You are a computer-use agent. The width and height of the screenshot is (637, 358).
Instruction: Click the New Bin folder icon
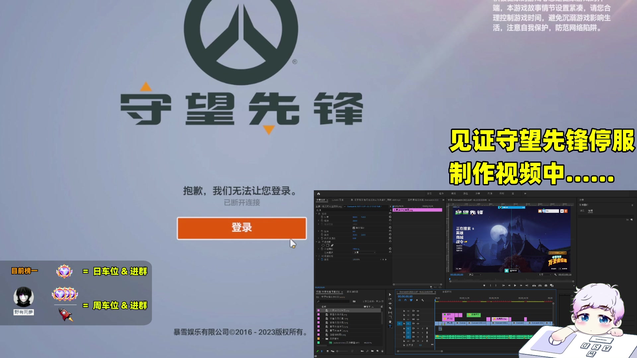(x=372, y=351)
